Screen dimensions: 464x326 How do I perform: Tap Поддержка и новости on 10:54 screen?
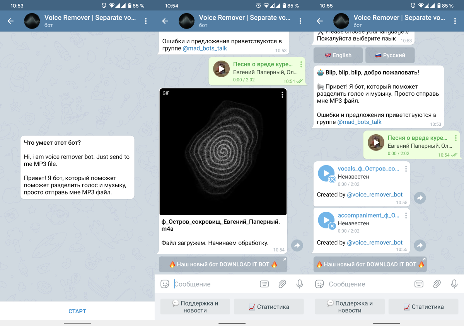(x=195, y=307)
